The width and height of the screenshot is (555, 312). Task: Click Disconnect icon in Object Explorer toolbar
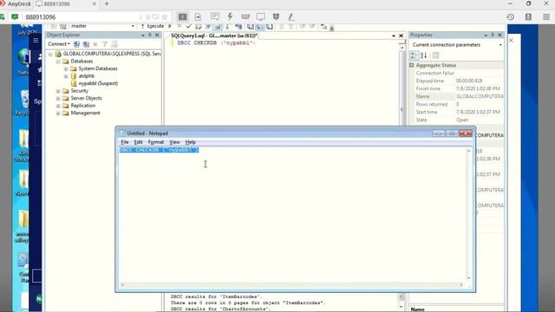(x=86, y=44)
